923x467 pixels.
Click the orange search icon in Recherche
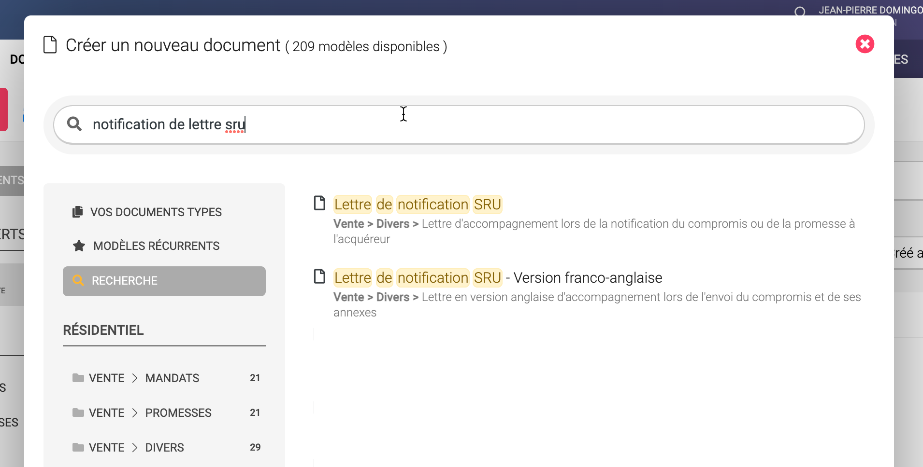coord(78,280)
